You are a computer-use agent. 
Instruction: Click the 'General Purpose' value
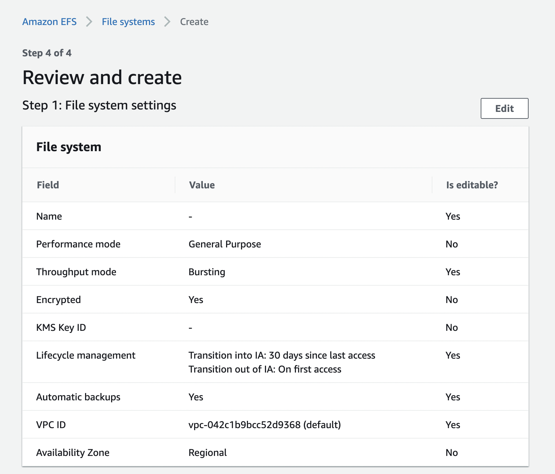[x=225, y=244]
